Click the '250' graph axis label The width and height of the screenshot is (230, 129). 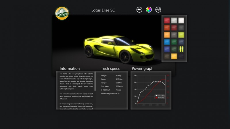click(135, 75)
